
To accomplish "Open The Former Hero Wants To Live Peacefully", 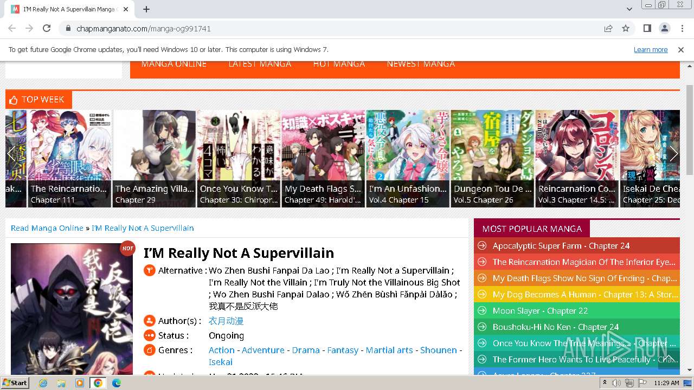I will [586, 360].
